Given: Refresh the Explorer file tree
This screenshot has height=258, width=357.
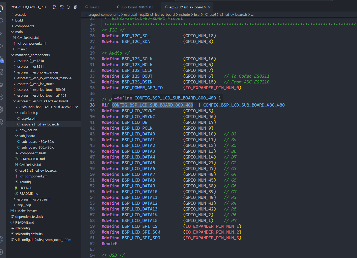Looking at the screenshot, I should (68, 7).
